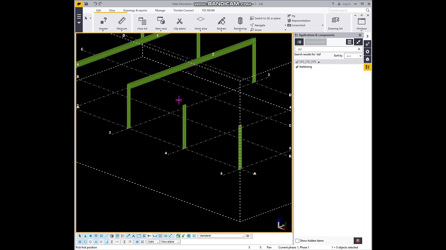Open Custom component inquire side-pane icon
This screenshot has height=250, width=446.
[367, 44]
